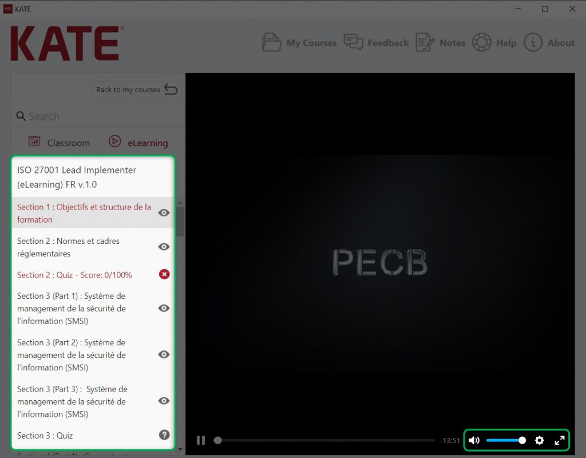Click the Back to my courses arrow
This screenshot has width=586, height=458.
(x=171, y=89)
